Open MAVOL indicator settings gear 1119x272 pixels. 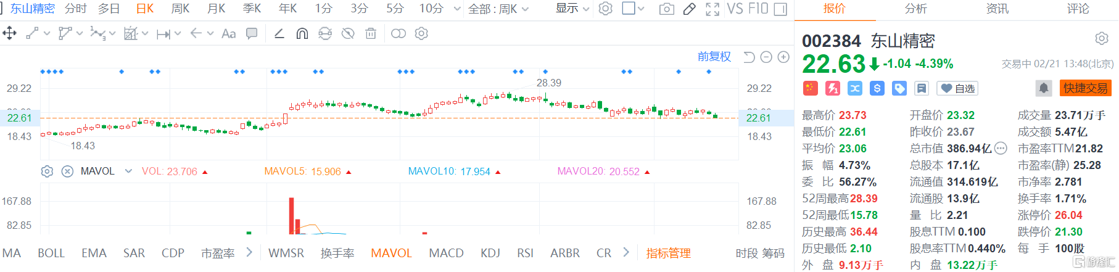(x=47, y=171)
